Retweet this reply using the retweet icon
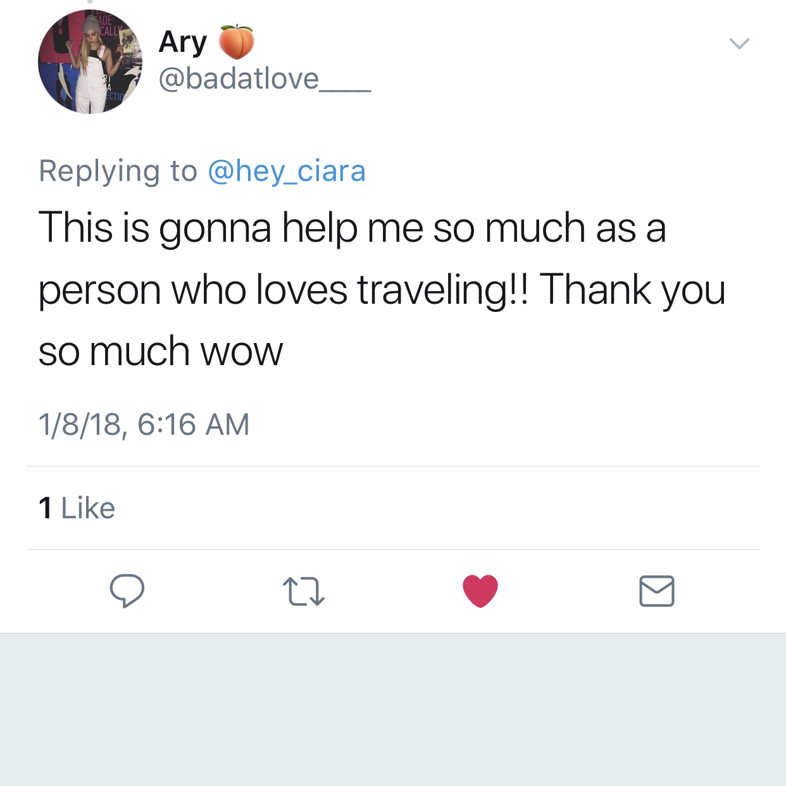This screenshot has height=786, width=786. (x=304, y=592)
